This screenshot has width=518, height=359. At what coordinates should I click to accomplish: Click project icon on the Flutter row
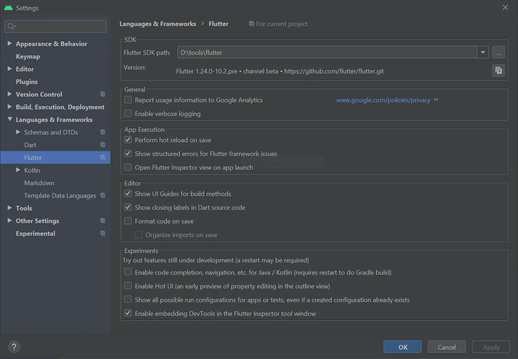(103, 157)
